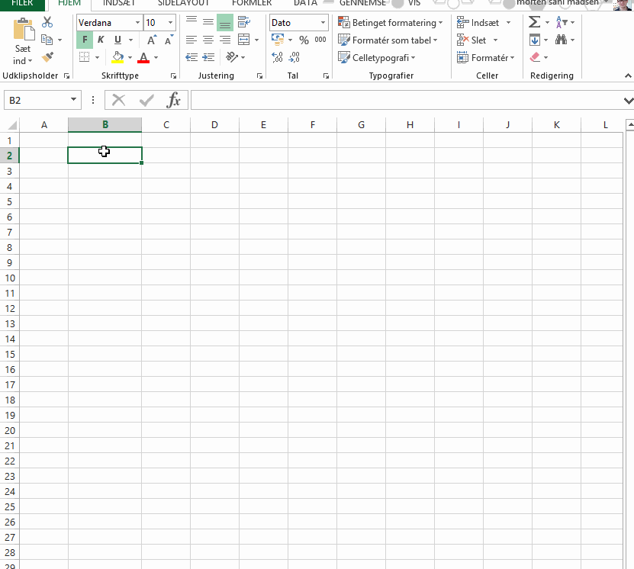Click the percent style icon

304,40
